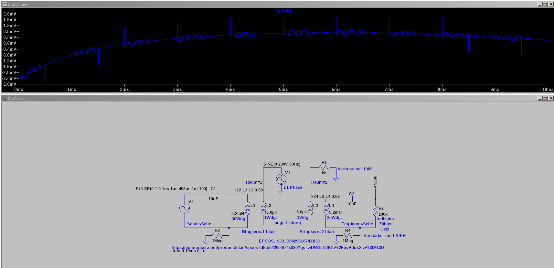The height and width of the screenshot is (268, 554).
Task: Select resistor R3 symbol
Action: (x=217, y=236)
